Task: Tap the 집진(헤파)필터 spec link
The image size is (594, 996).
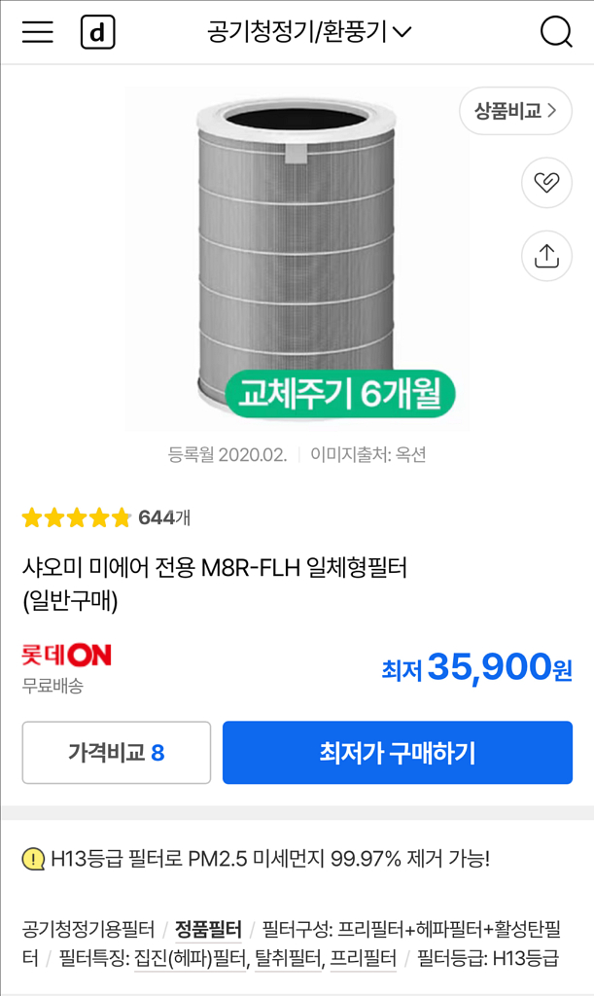Action: pyautogui.click(x=189, y=958)
